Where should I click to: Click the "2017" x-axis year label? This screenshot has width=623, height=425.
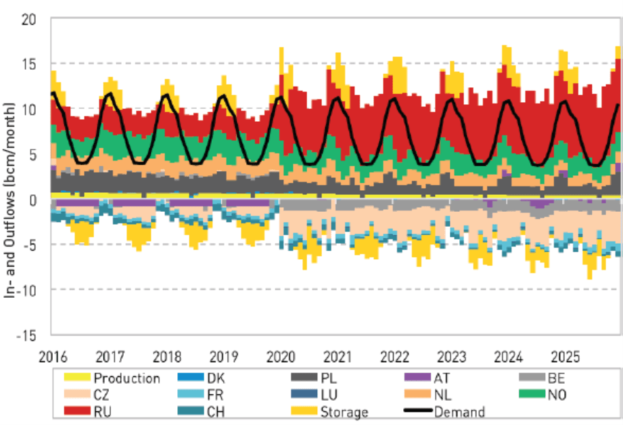pyautogui.click(x=110, y=357)
